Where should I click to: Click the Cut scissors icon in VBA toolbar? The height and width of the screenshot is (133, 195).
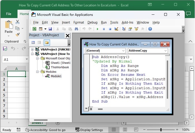pyautogui.click(x=57, y=29)
